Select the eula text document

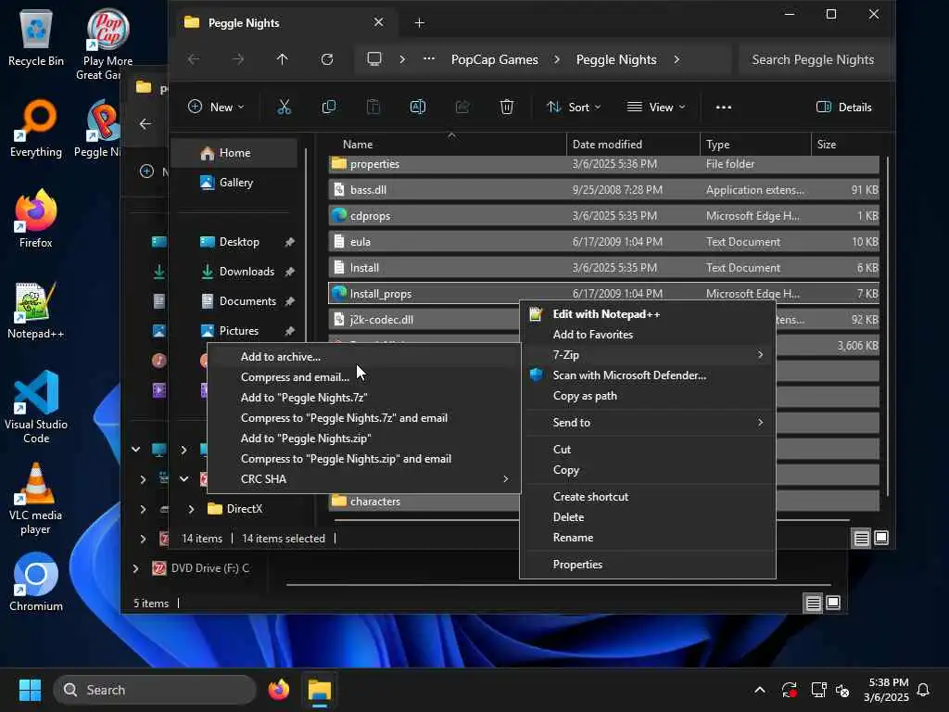pyautogui.click(x=603, y=242)
